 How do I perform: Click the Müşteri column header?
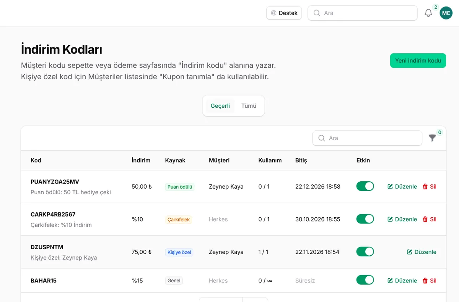219,160
